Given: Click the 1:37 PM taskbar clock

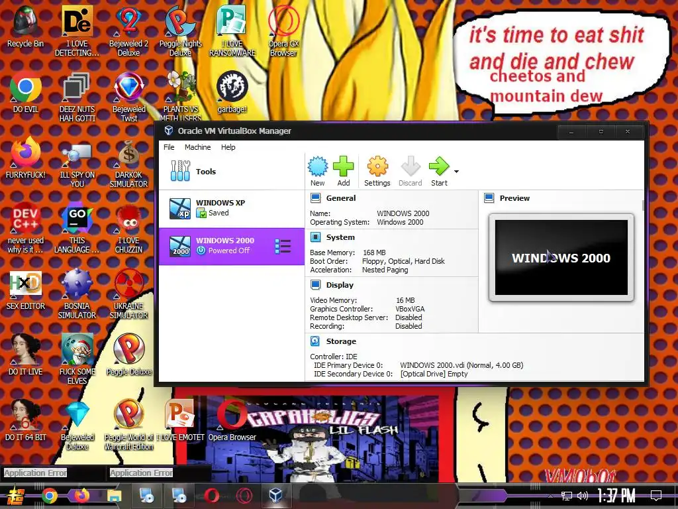Looking at the screenshot, I should click(x=616, y=496).
